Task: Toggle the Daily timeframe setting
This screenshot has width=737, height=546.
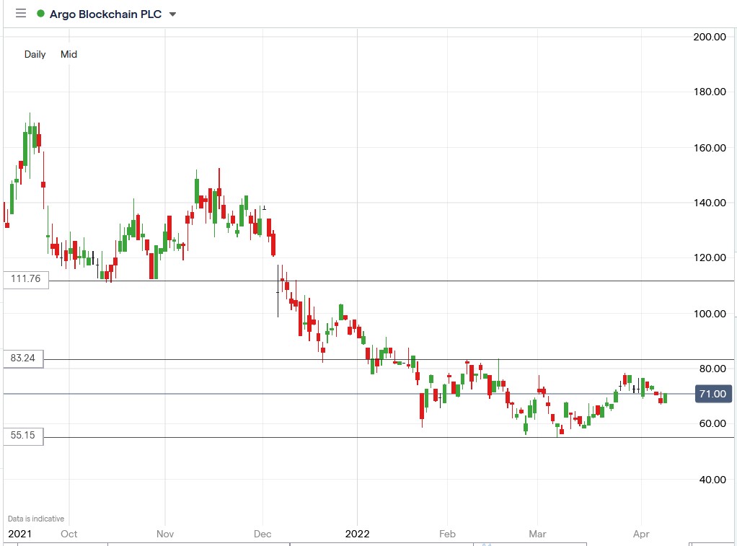Action: [x=34, y=54]
